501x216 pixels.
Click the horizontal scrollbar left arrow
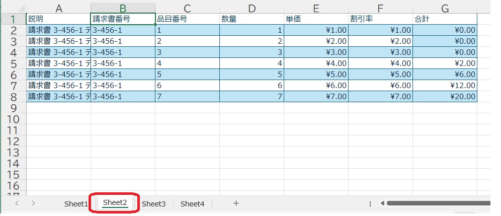click(x=382, y=204)
